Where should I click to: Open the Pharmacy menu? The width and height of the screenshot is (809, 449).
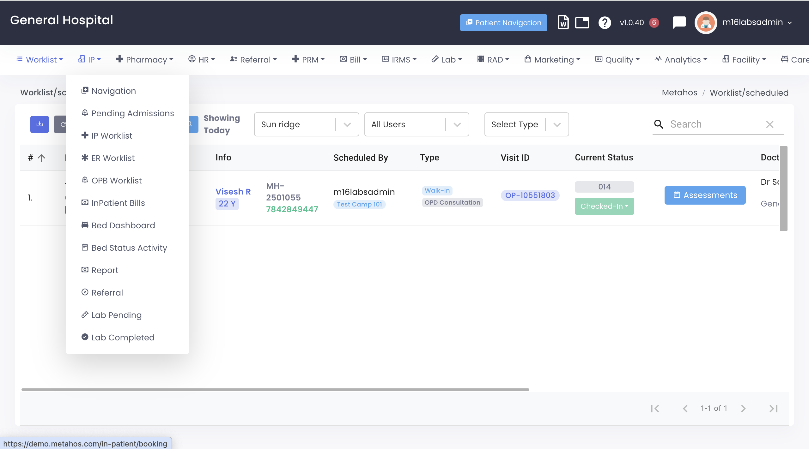pyautogui.click(x=145, y=60)
